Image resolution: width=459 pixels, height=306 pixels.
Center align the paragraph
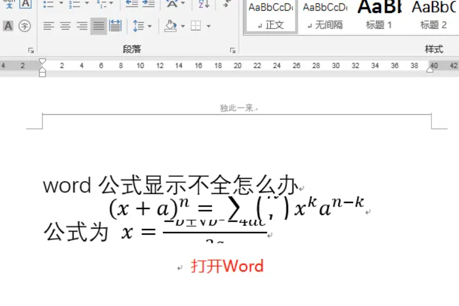tap(65, 26)
